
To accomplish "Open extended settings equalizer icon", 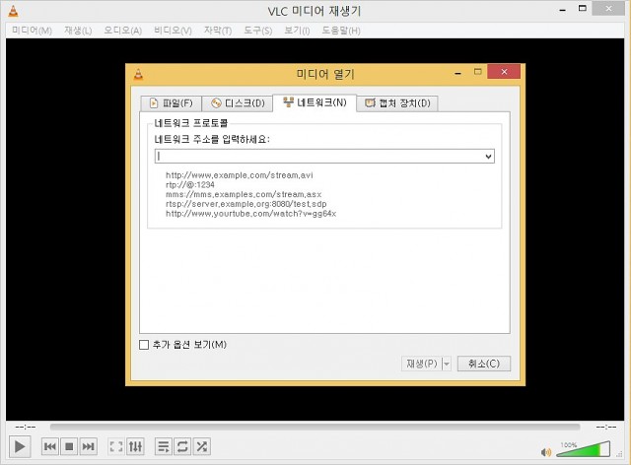I will (x=135, y=446).
